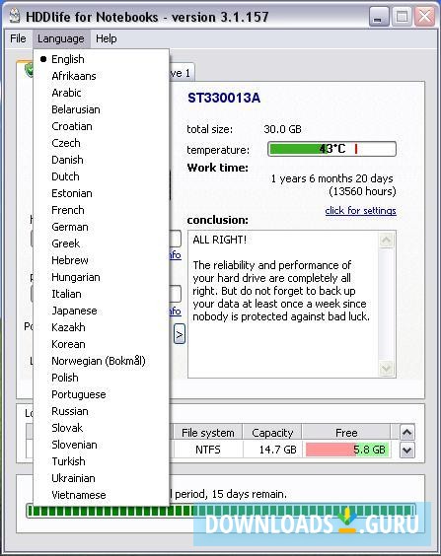Switch language to Czech

[101, 143]
